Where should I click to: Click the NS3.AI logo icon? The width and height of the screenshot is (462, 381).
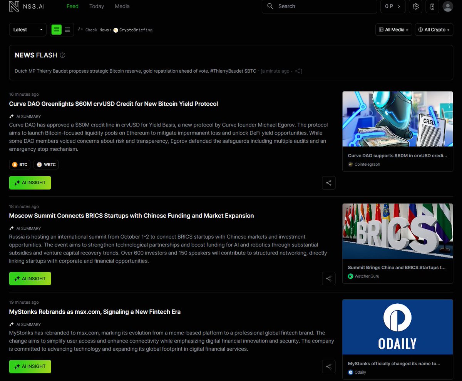click(14, 7)
